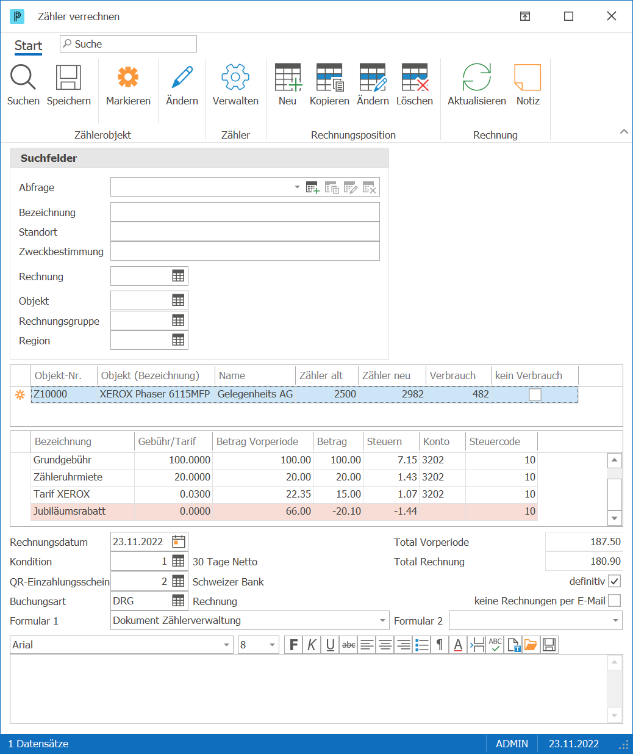The height and width of the screenshot is (754, 633).
Task: Open lookup table for Objekt field
Action: pos(178,300)
